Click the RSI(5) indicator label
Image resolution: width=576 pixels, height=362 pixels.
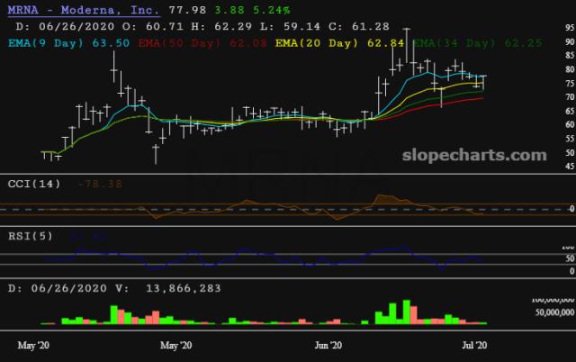click(x=31, y=236)
